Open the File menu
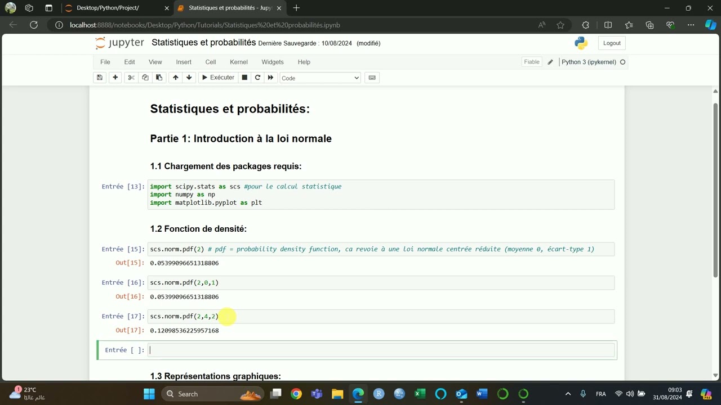The image size is (721, 405). [x=105, y=62]
